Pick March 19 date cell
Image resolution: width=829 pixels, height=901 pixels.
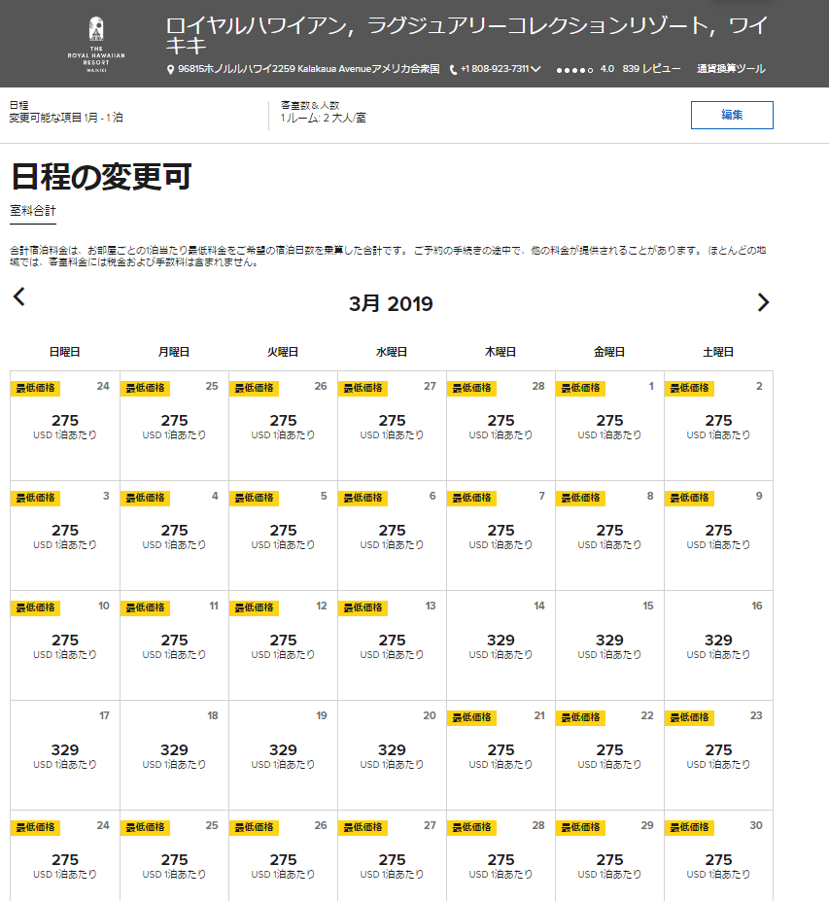click(x=283, y=755)
